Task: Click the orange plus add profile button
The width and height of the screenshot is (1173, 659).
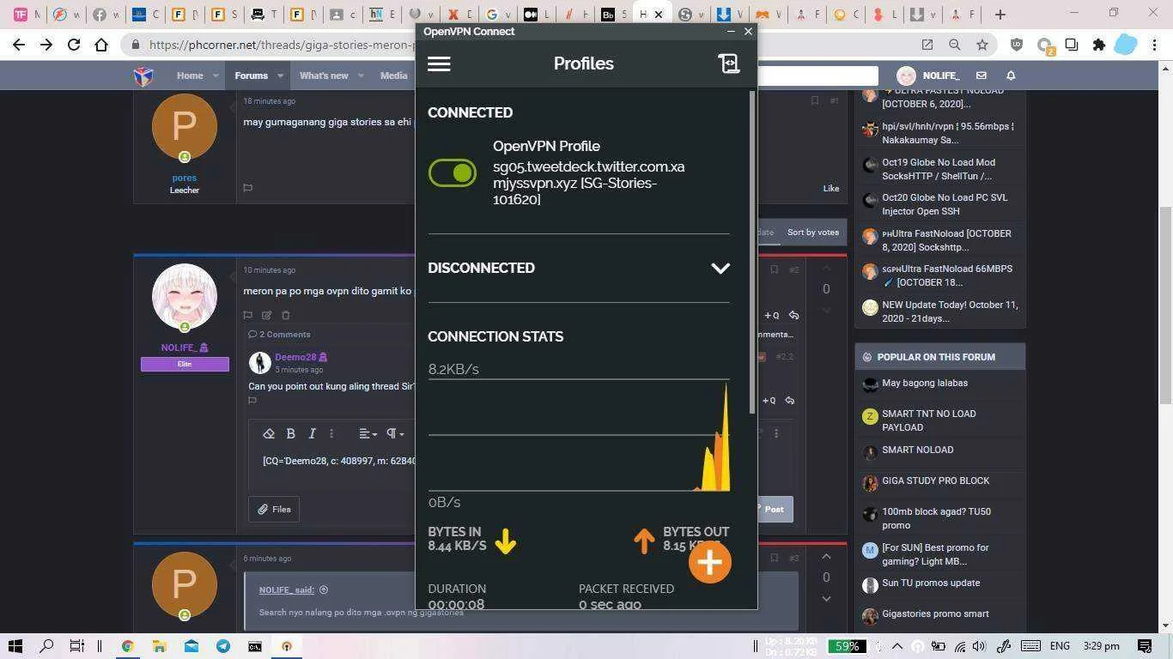Action: pyautogui.click(x=709, y=562)
